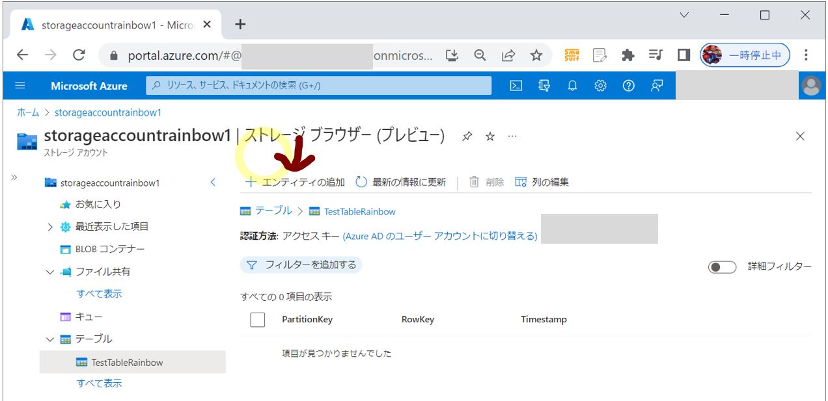Screen dimensions: 828x401
Task: Click the storageaccountrainbow1 breadcrumb link
Action: coord(108,112)
